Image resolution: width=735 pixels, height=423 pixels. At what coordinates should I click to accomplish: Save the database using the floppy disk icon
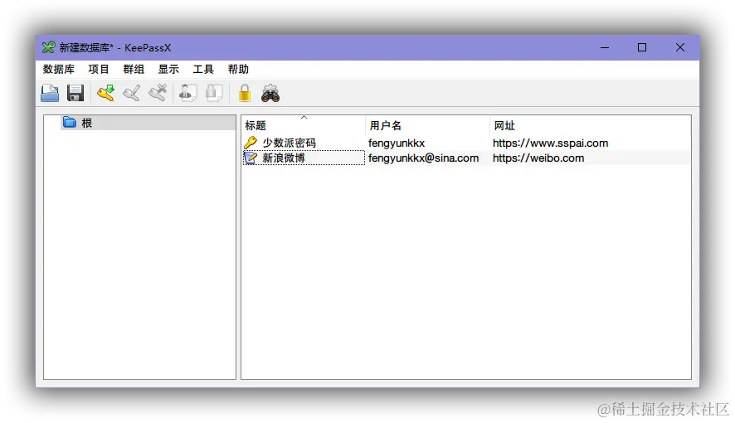click(x=75, y=93)
